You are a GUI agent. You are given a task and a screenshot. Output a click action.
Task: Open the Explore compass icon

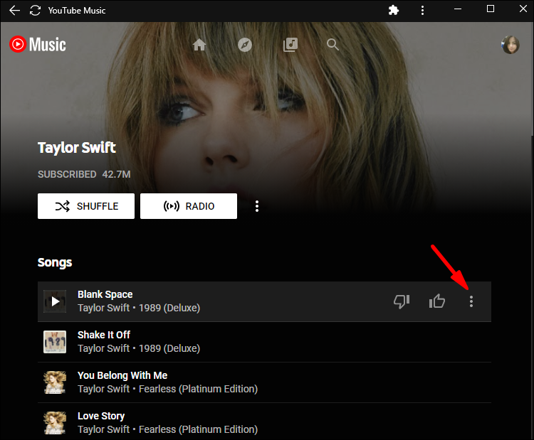coord(245,45)
